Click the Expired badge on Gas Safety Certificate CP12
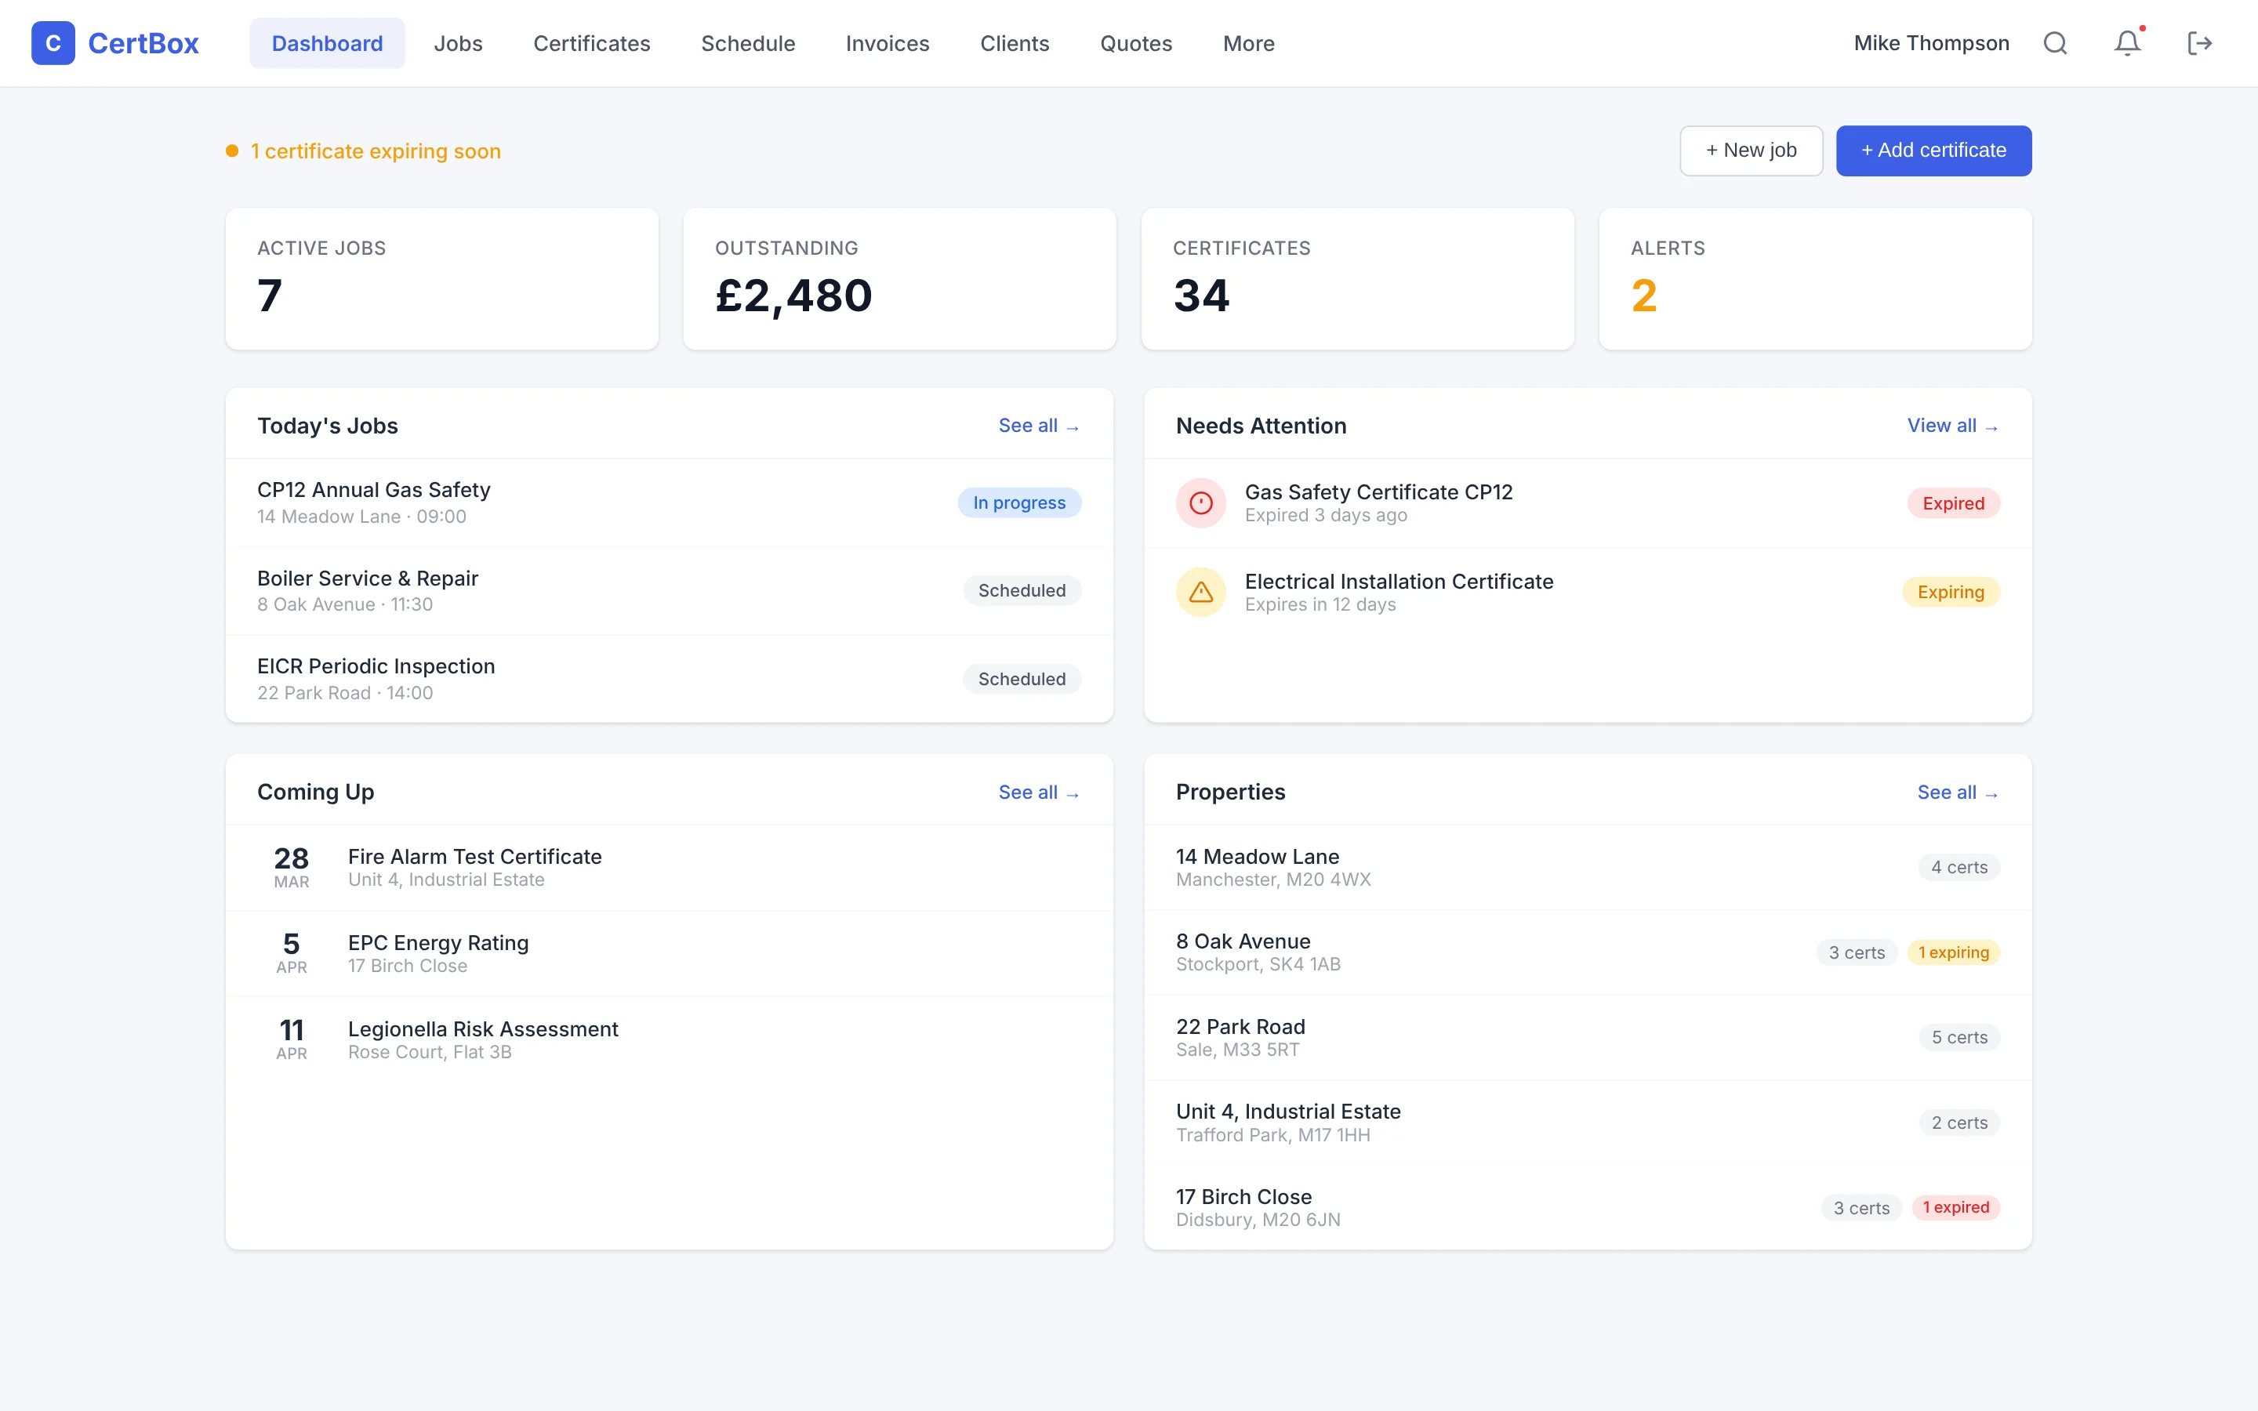Image resolution: width=2258 pixels, height=1411 pixels. tap(1953, 502)
